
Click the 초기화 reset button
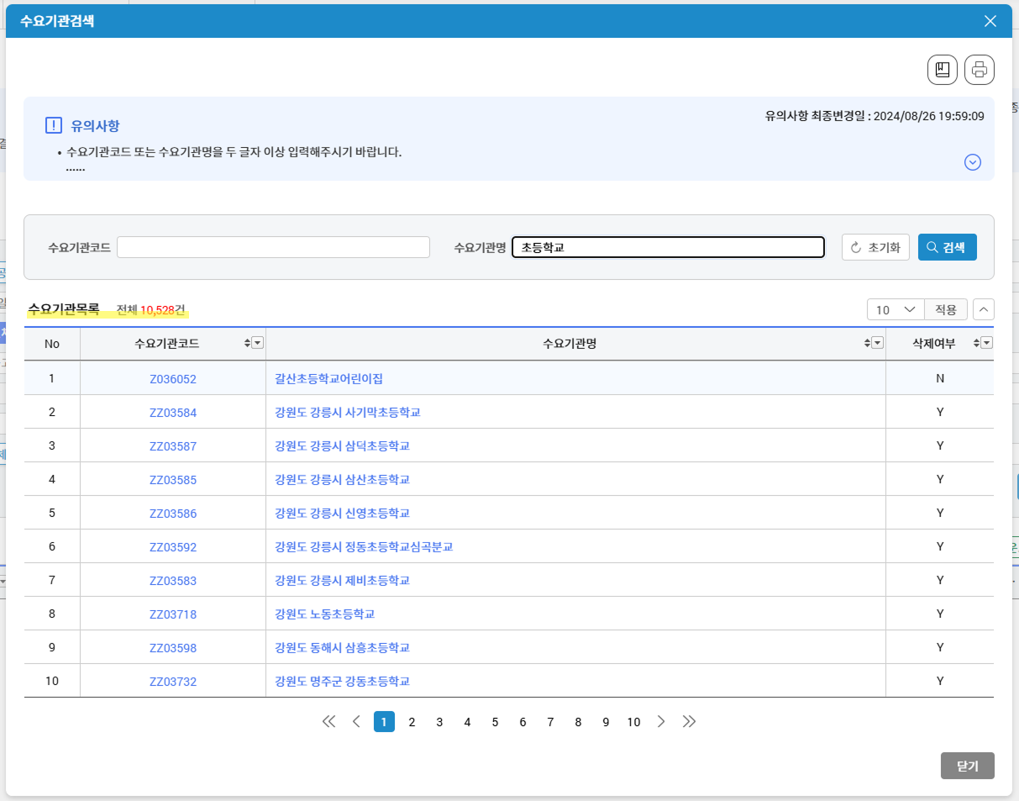[x=875, y=247]
